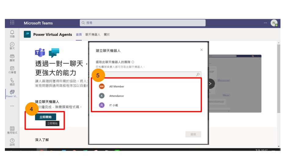The width and height of the screenshot is (293, 164).
Task: Click the AM avatar for All Member
Action: (102, 86)
